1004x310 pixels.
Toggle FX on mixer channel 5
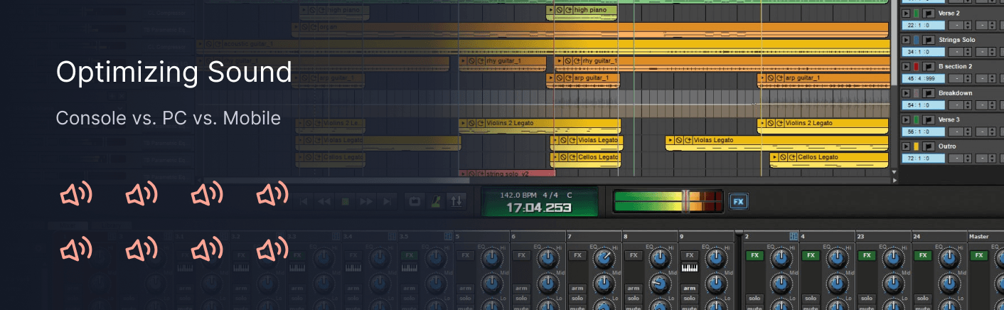tap(465, 255)
